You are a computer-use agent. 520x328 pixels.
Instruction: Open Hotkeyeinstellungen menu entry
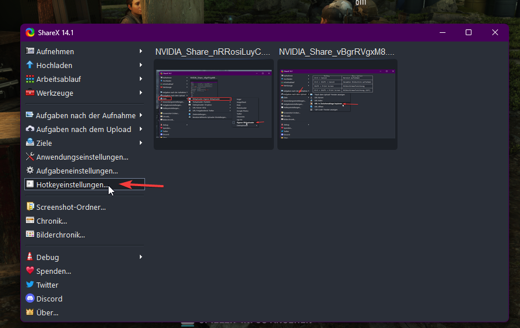coord(72,185)
